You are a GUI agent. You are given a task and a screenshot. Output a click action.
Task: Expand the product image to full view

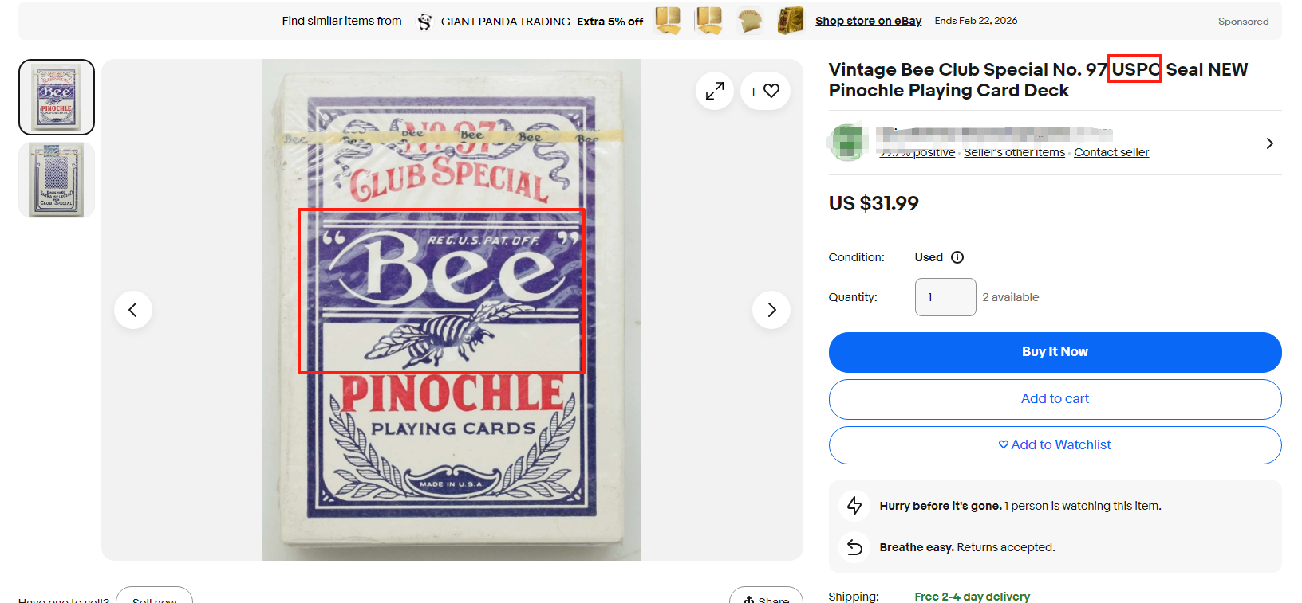[714, 92]
